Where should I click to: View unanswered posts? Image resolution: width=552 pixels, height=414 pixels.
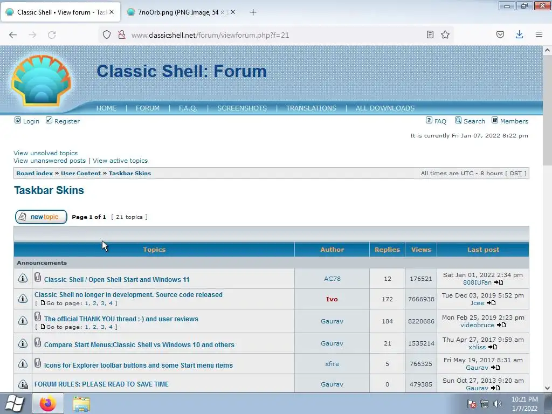50,161
